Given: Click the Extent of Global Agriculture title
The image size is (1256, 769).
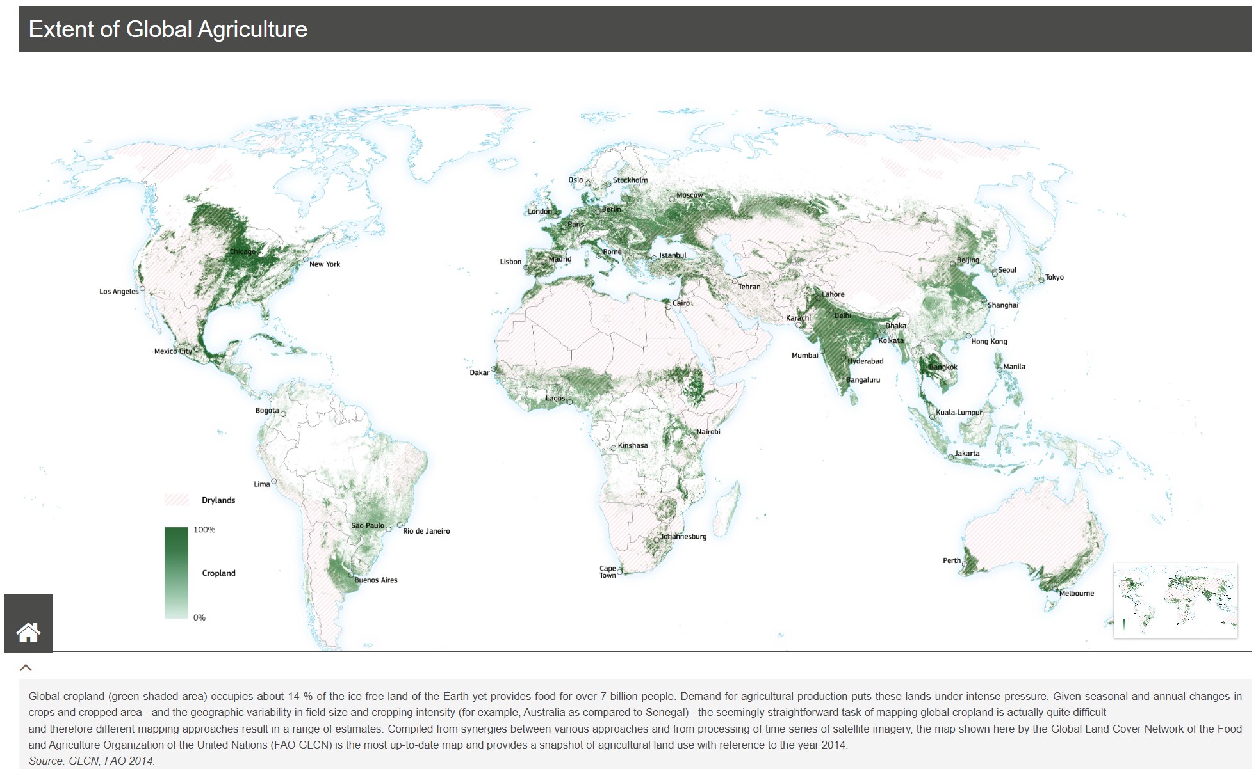Looking at the screenshot, I should [x=168, y=29].
